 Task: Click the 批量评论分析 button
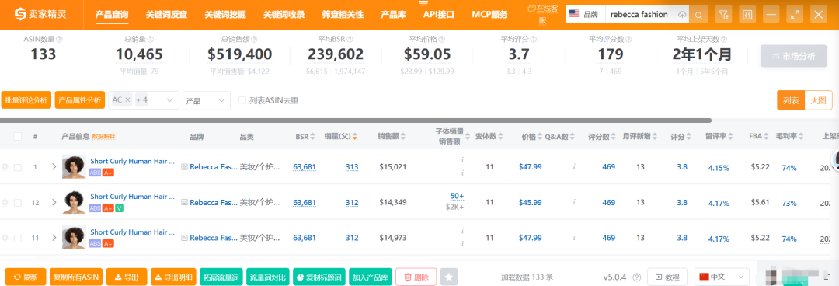[x=26, y=100]
